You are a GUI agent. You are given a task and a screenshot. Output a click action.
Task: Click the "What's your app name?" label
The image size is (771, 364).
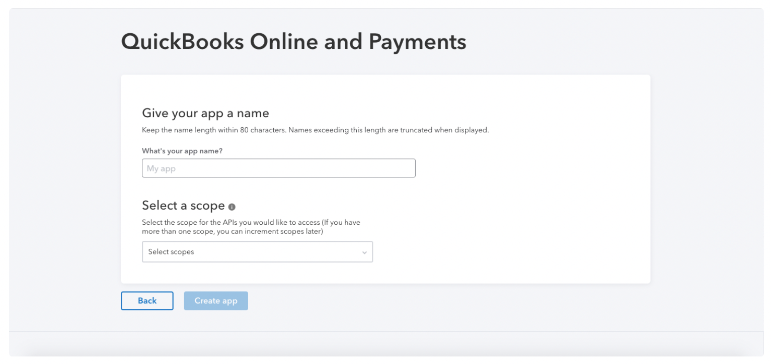tap(182, 151)
